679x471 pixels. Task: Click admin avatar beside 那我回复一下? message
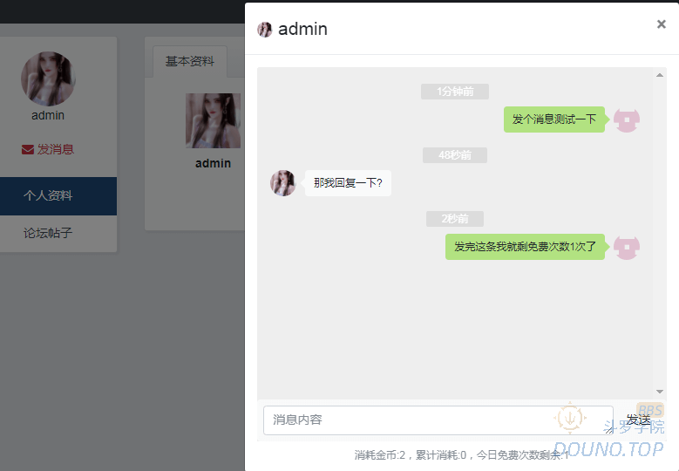click(x=283, y=183)
